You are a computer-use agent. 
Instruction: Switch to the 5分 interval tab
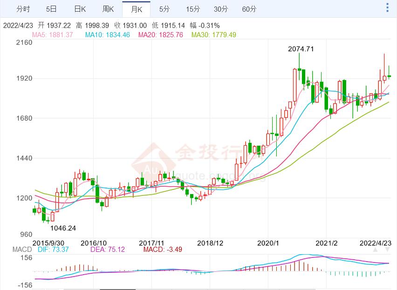click(x=164, y=9)
